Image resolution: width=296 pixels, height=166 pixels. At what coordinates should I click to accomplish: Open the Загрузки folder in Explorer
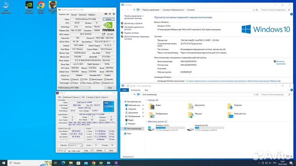pos(234,106)
